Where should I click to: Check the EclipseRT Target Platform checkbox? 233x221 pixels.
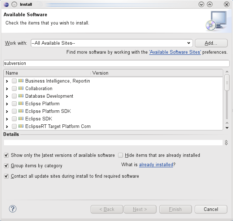click(14, 127)
